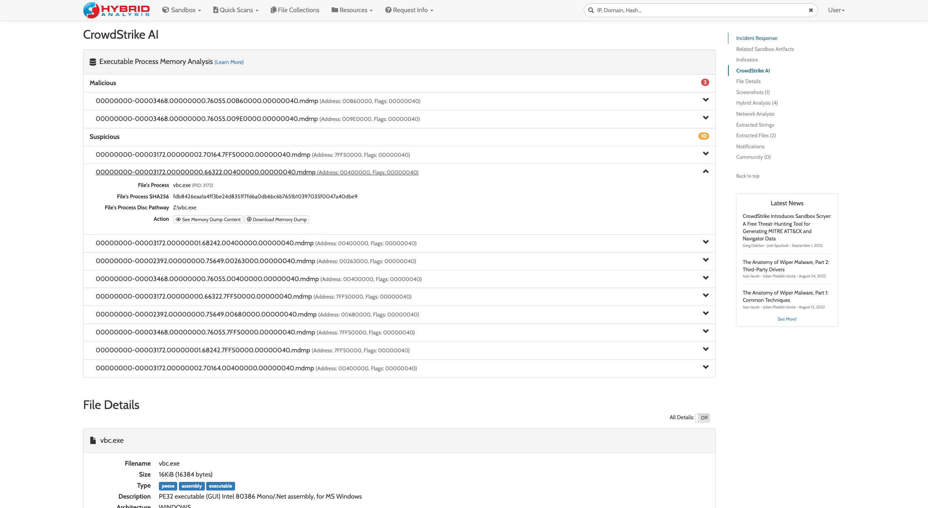
Task: Open the User dropdown menu
Action: tap(836, 10)
